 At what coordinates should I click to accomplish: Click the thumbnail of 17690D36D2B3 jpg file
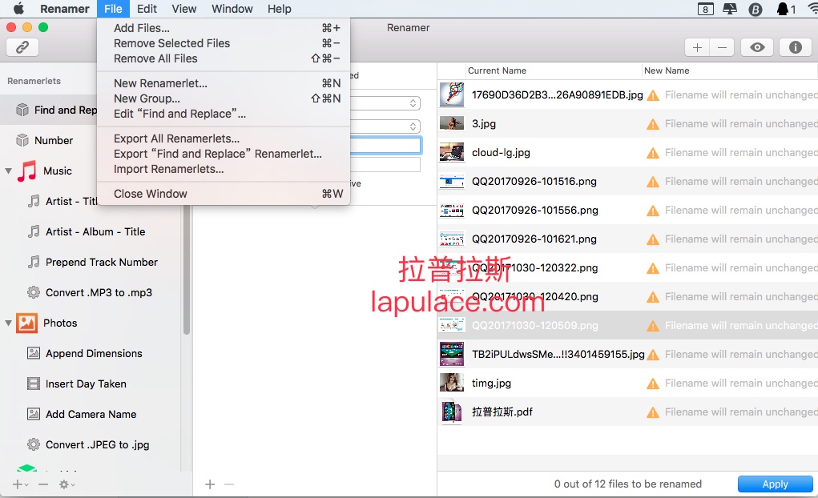pos(452,94)
